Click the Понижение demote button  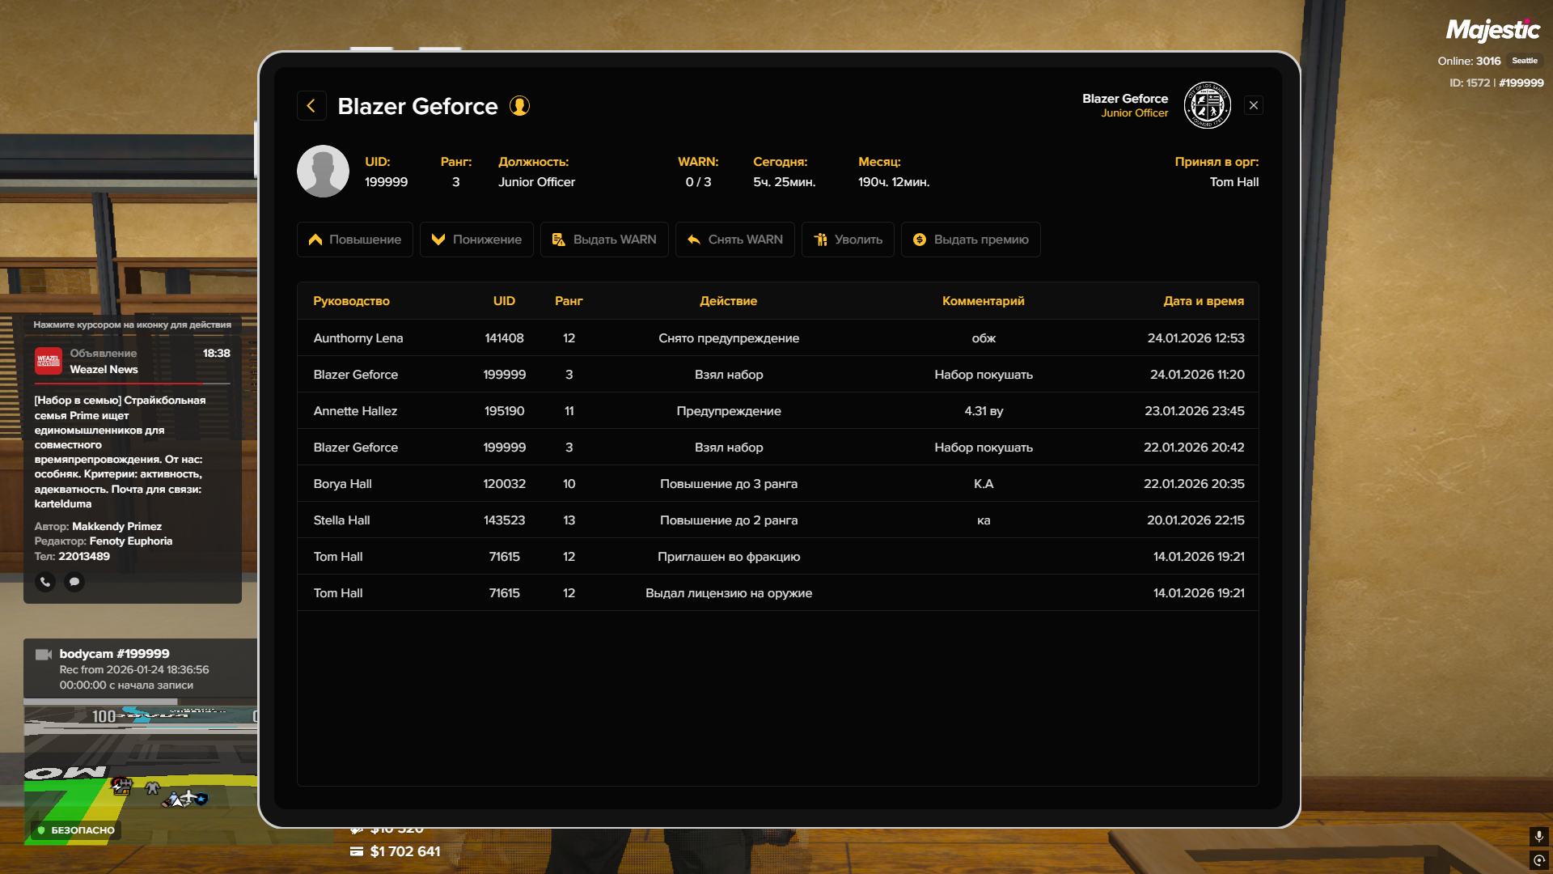(x=476, y=240)
